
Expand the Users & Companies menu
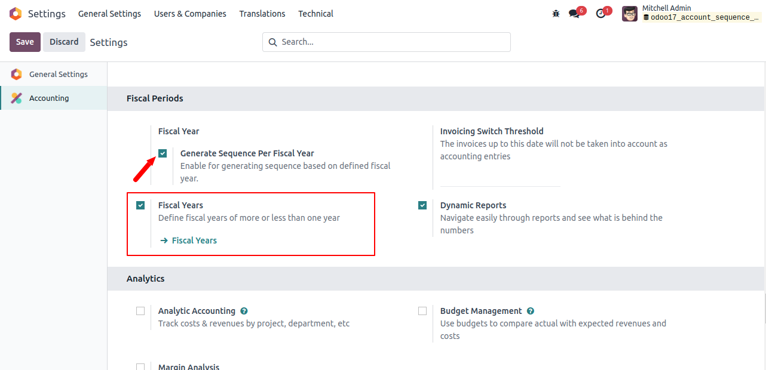click(x=190, y=13)
